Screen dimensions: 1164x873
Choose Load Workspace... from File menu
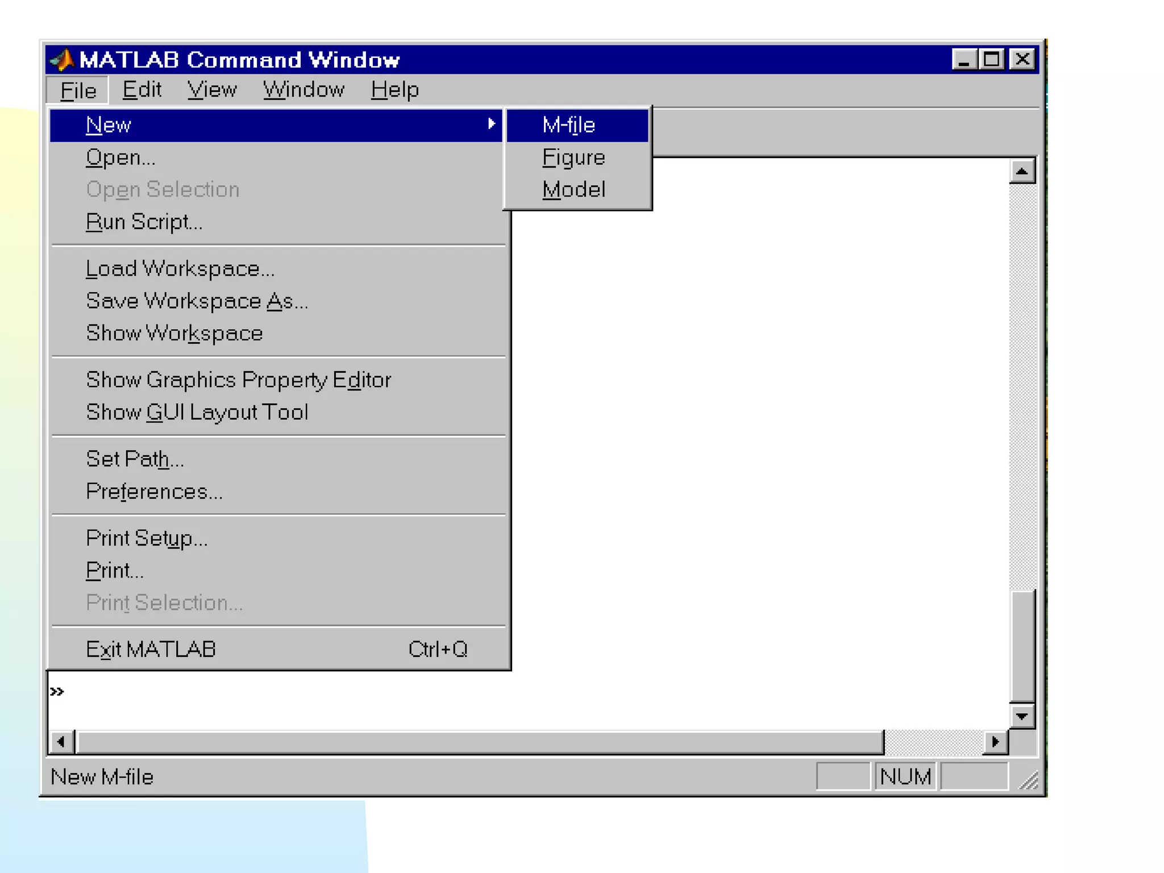pyautogui.click(x=180, y=268)
